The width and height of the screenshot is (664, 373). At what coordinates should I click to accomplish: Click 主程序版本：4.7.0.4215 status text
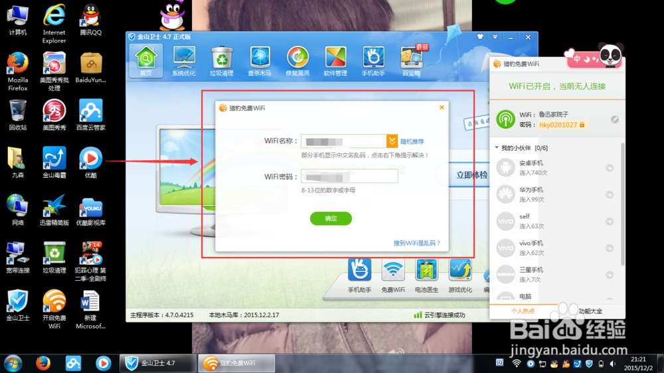point(162,315)
